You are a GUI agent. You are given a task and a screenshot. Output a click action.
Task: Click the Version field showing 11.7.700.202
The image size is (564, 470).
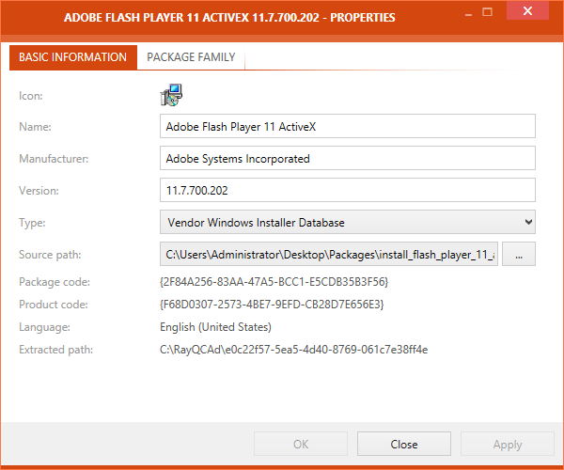point(347,190)
